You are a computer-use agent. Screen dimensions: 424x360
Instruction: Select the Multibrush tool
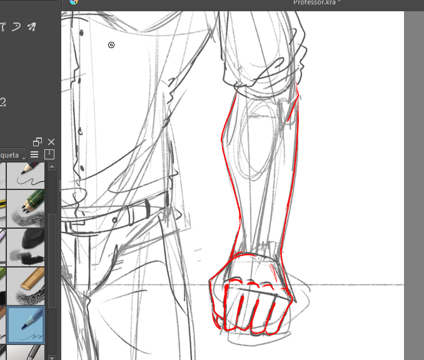coord(31,27)
